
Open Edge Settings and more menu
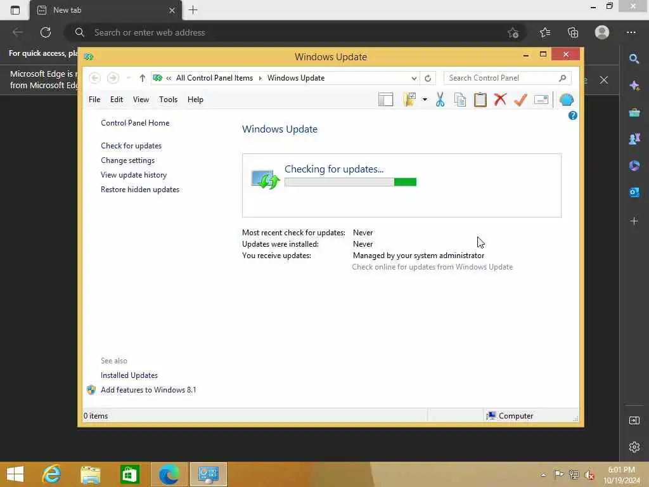pos(631,32)
